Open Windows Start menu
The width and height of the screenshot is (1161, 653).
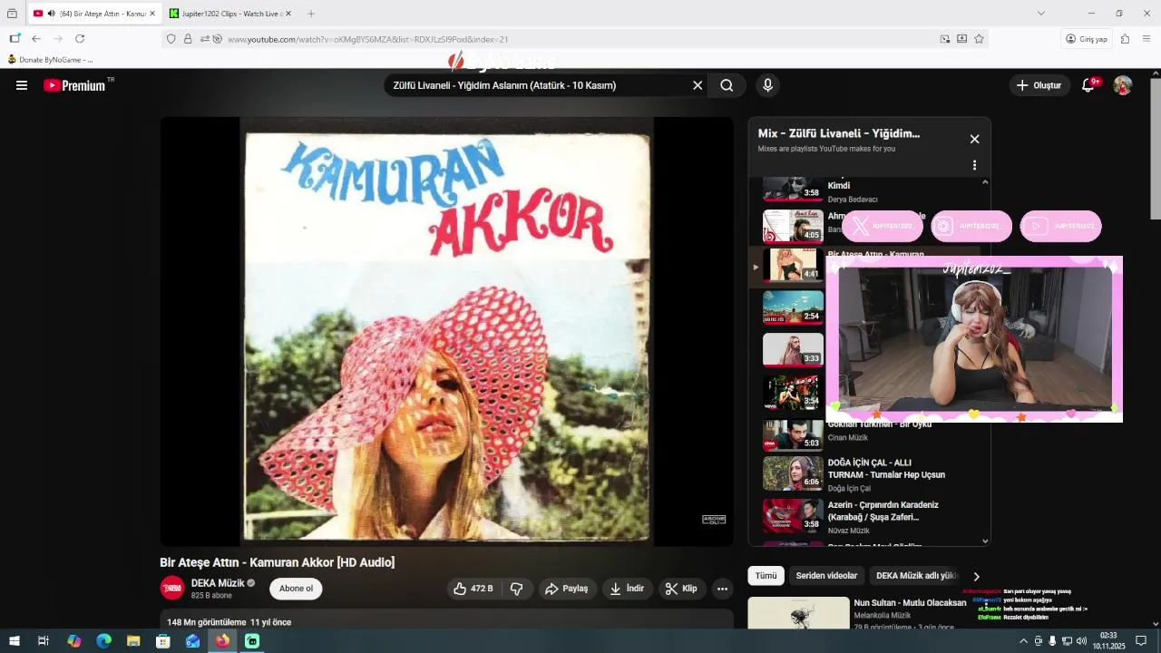pyautogui.click(x=15, y=641)
